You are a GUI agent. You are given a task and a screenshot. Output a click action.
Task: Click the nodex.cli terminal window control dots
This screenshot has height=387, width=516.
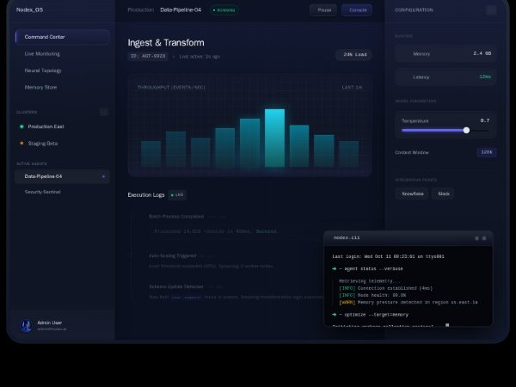click(482, 237)
